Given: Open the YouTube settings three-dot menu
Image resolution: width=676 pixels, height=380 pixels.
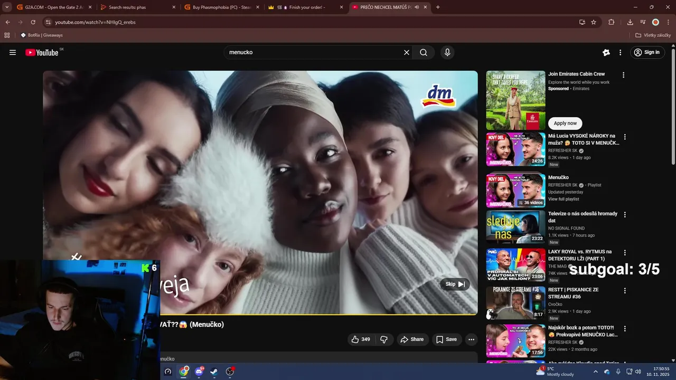Looking at the screenshot, I should point(621,52).
